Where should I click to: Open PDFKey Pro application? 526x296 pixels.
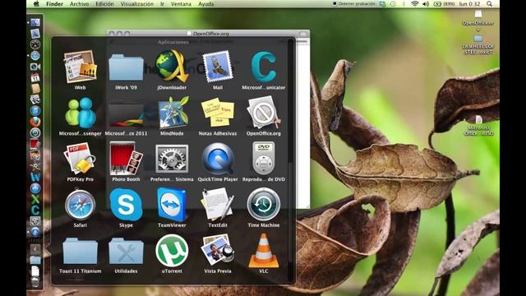(x=80, y=159)
